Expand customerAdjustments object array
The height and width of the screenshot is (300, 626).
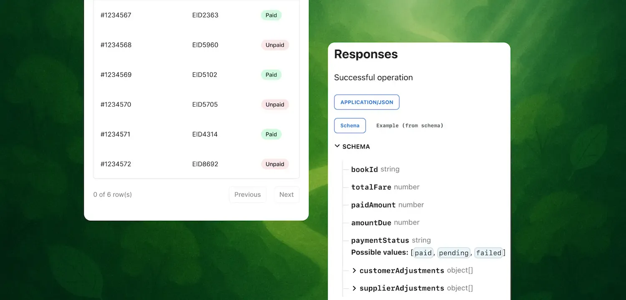[x=354, y=271]
